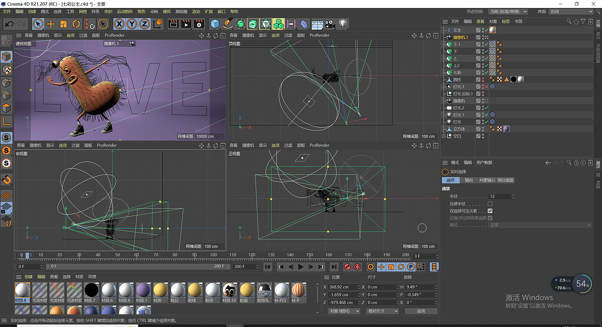602x327 pixels.
Task: Click the autokeying button
Action: pyautogui.click(x=357, y=266)
